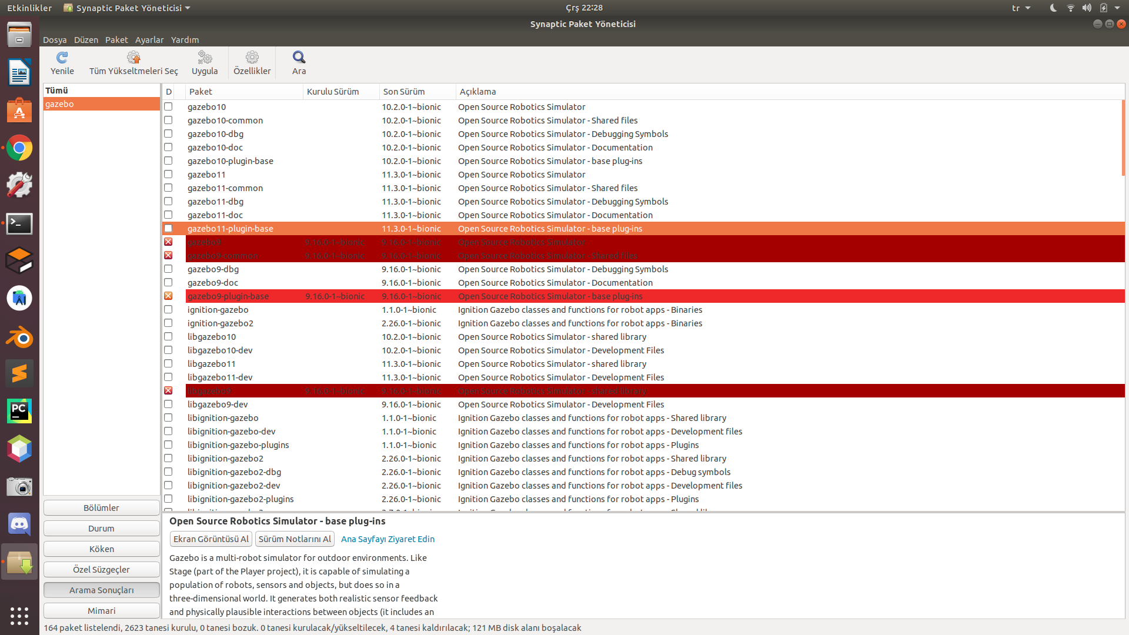This screenshot has height=635, width=1129.
Task: Launch Android Studio from dock
Action: click(19, 298)
